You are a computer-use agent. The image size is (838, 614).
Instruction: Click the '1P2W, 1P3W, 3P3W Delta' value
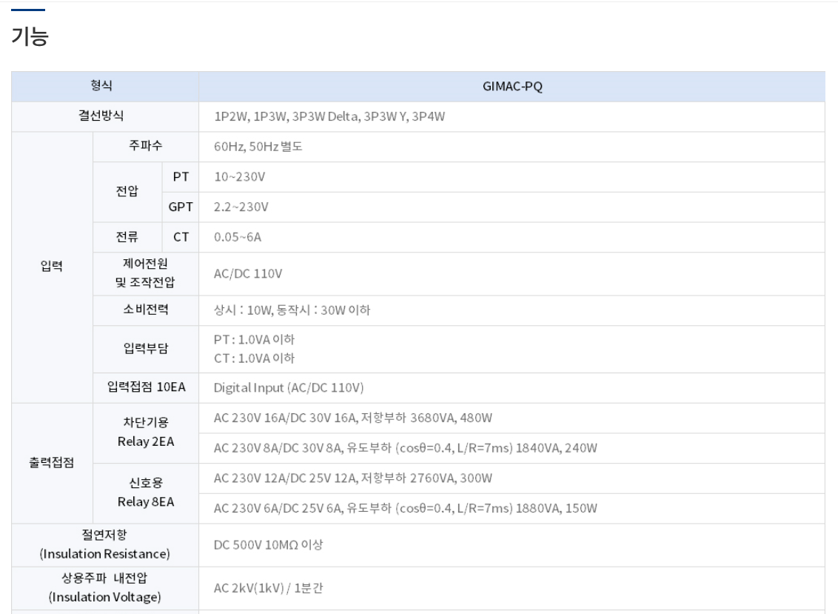pos(286,116)
